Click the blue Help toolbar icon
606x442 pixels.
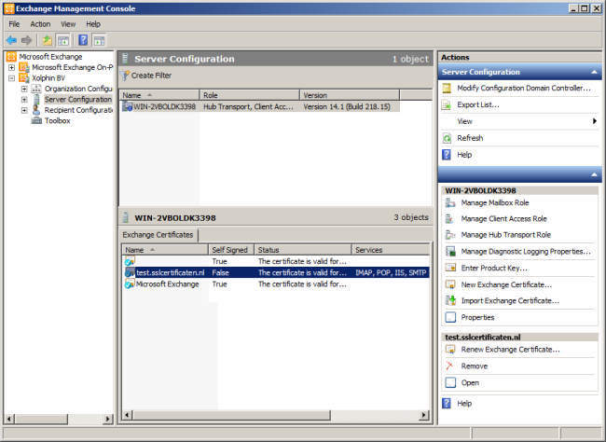pyautogui.click(x=83, y=40)
